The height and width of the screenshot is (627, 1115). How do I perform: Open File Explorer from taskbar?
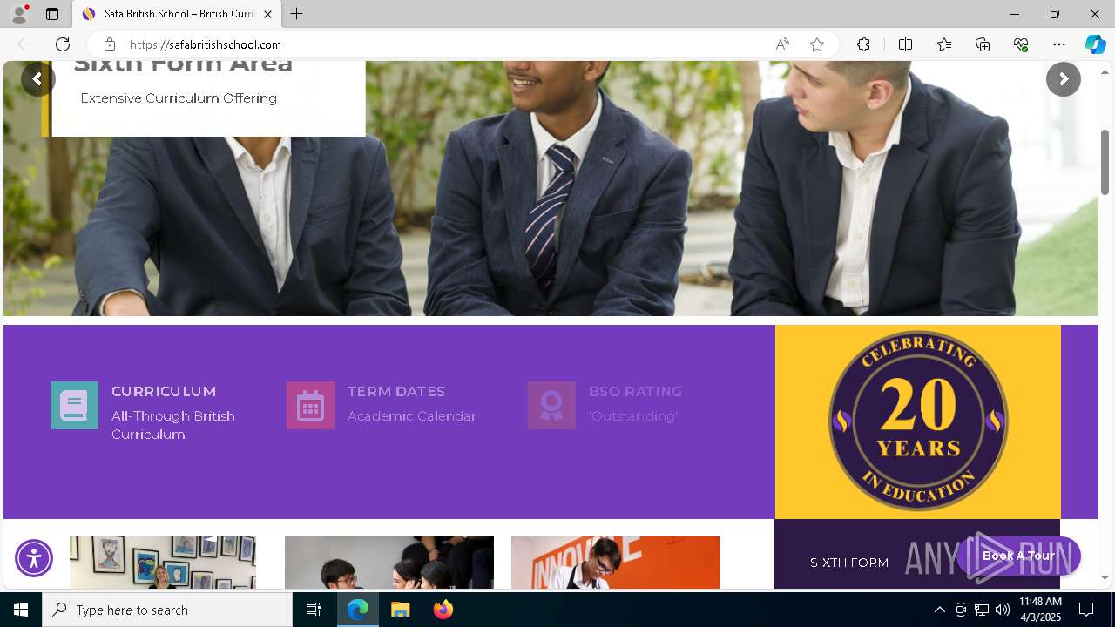401,610
